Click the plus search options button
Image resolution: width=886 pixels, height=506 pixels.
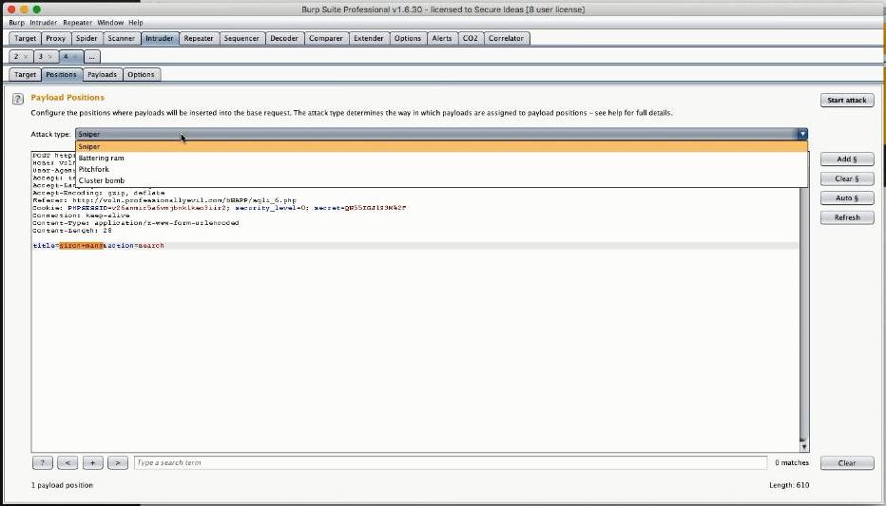[92, 462]
